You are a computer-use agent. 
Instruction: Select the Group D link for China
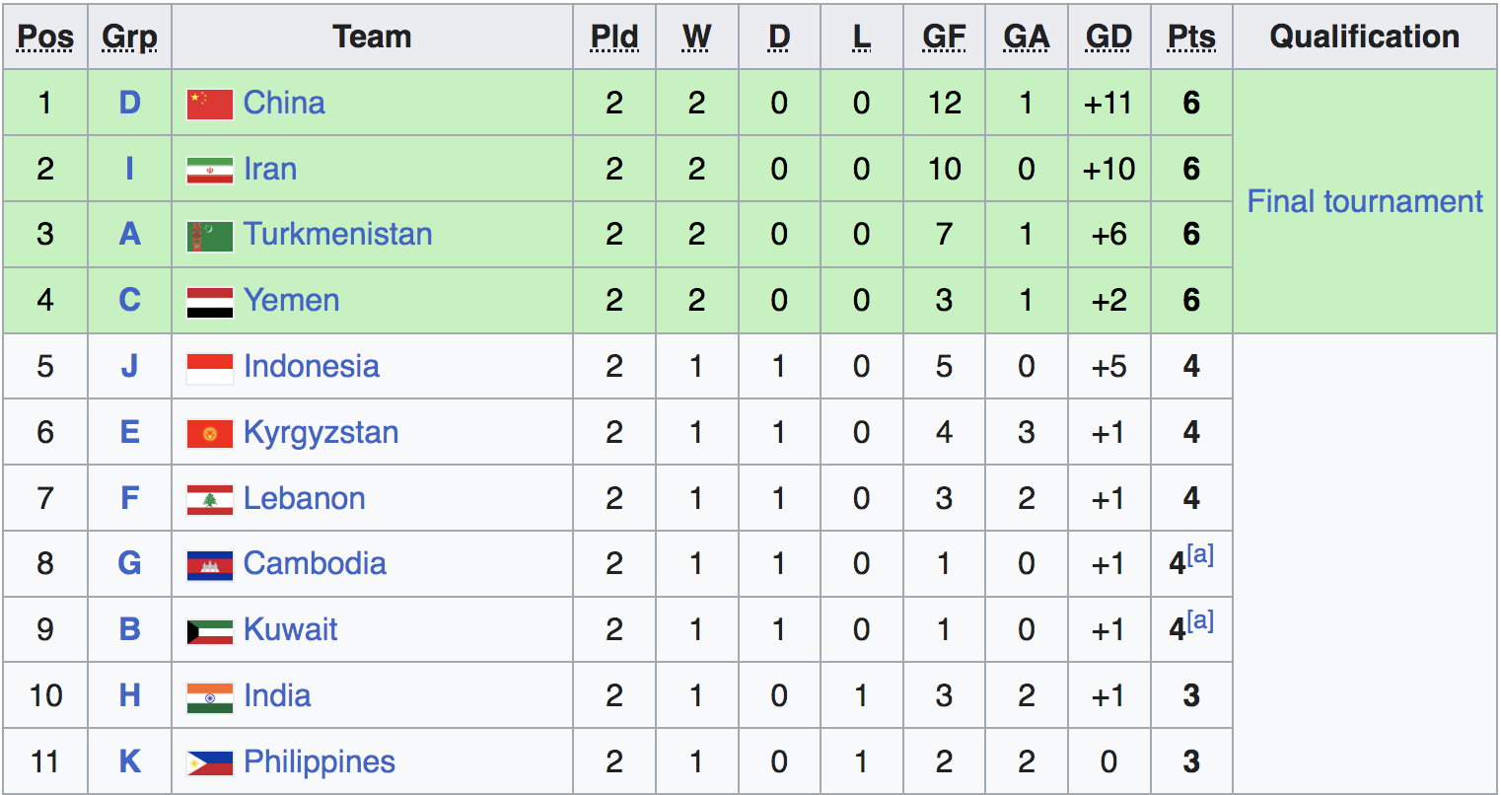[129, 103]
